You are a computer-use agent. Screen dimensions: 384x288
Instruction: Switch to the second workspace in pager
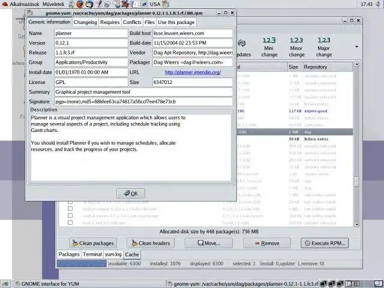[332, 284]
